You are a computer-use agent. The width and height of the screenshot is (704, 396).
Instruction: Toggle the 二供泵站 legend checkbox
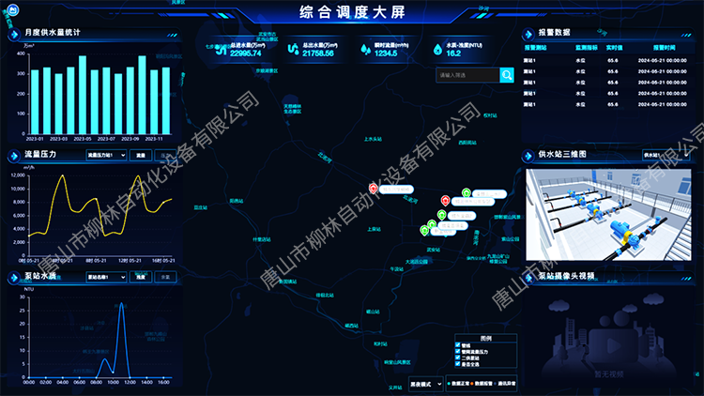457,358
